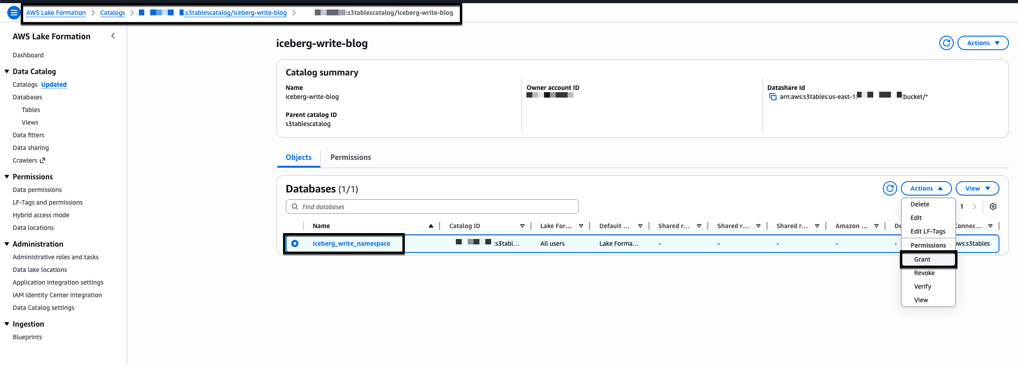This screenshot has width=1018, height=365.
Task: Sort databases by Name column
Action: point(431,226)
